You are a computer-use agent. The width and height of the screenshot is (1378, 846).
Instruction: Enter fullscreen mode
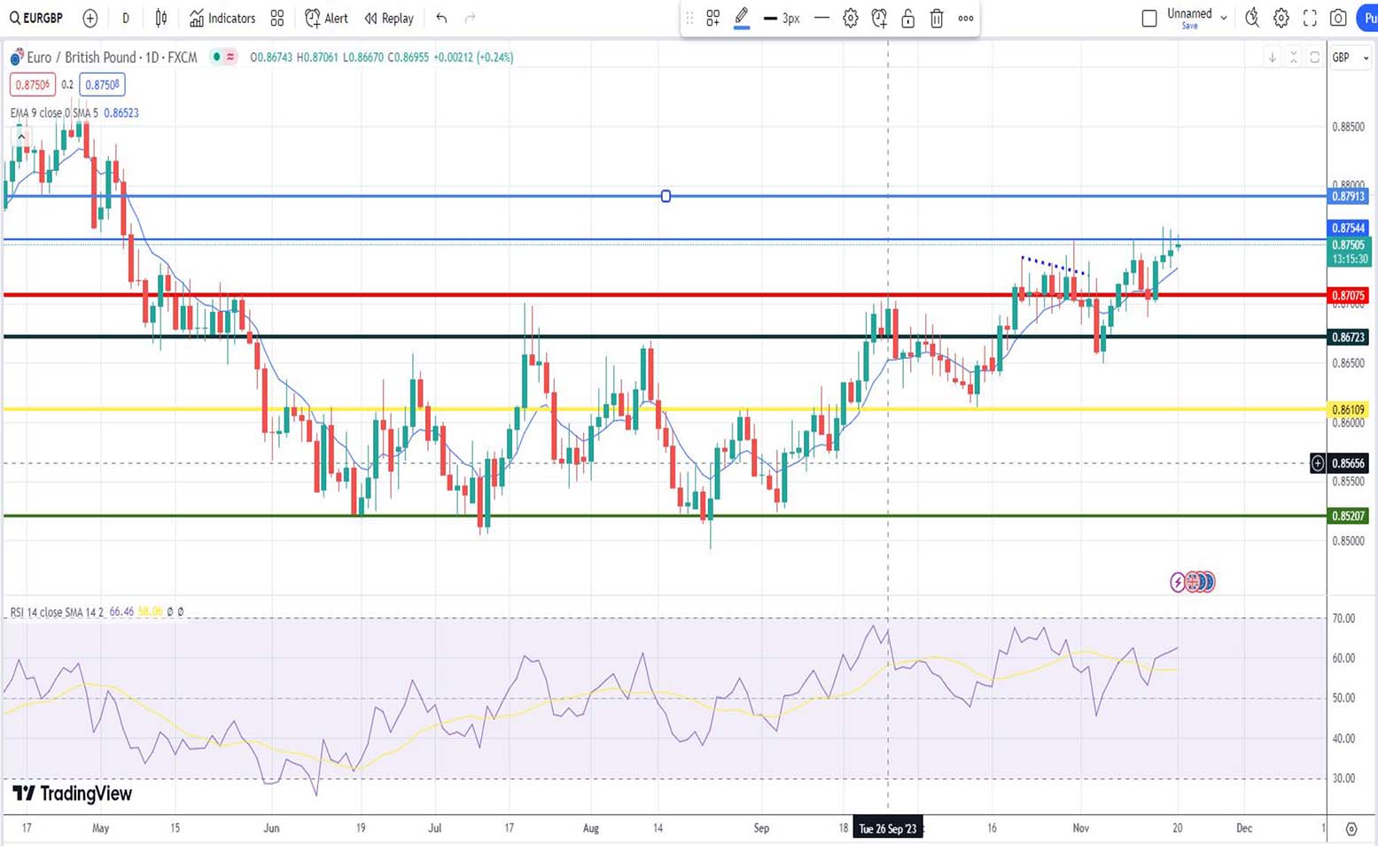tap(1310, 18)
